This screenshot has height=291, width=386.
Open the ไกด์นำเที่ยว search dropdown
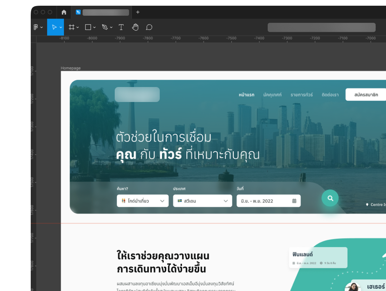pyautogui.click(x=143, y=201)
